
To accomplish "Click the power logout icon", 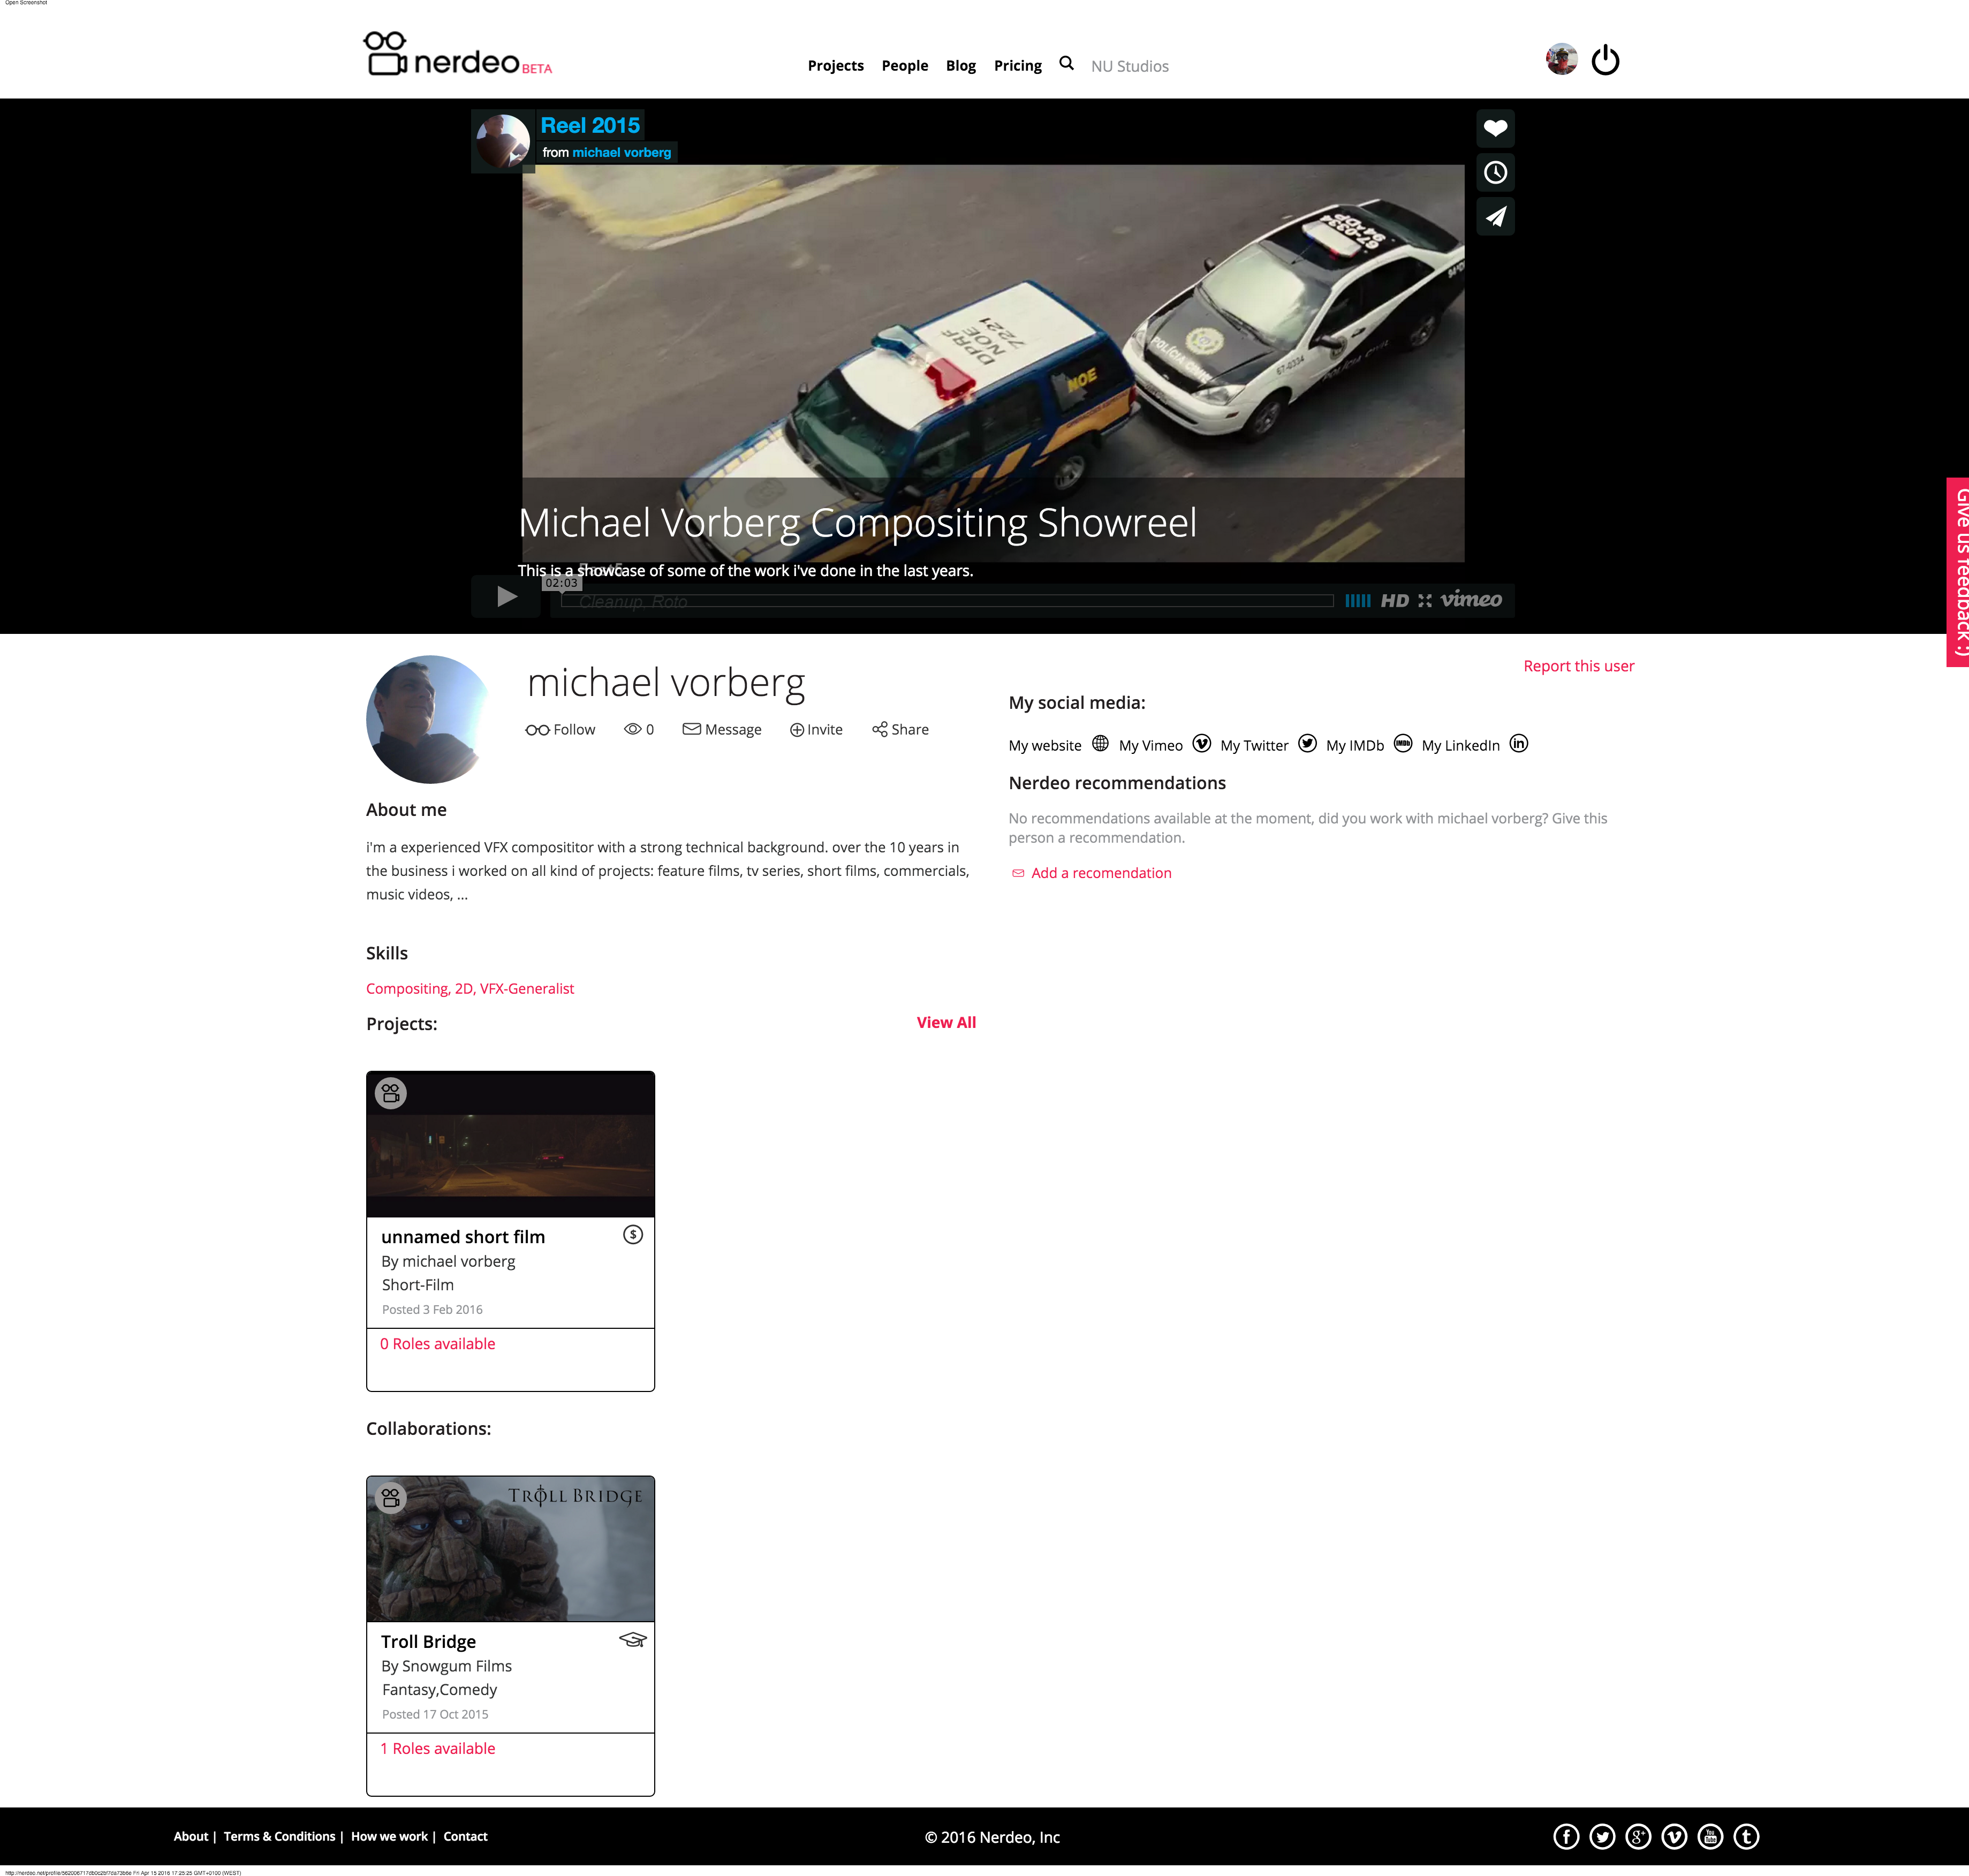I will 1605,61.
